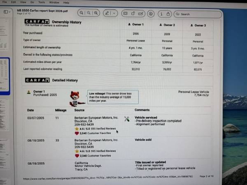Click Owner 2 odometer reading 76,002

[167, 69]
